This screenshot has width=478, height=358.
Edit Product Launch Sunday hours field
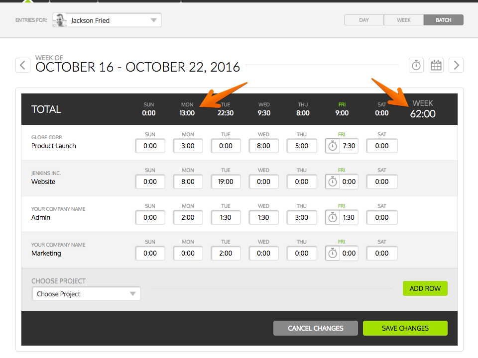[x=150, y=146]
